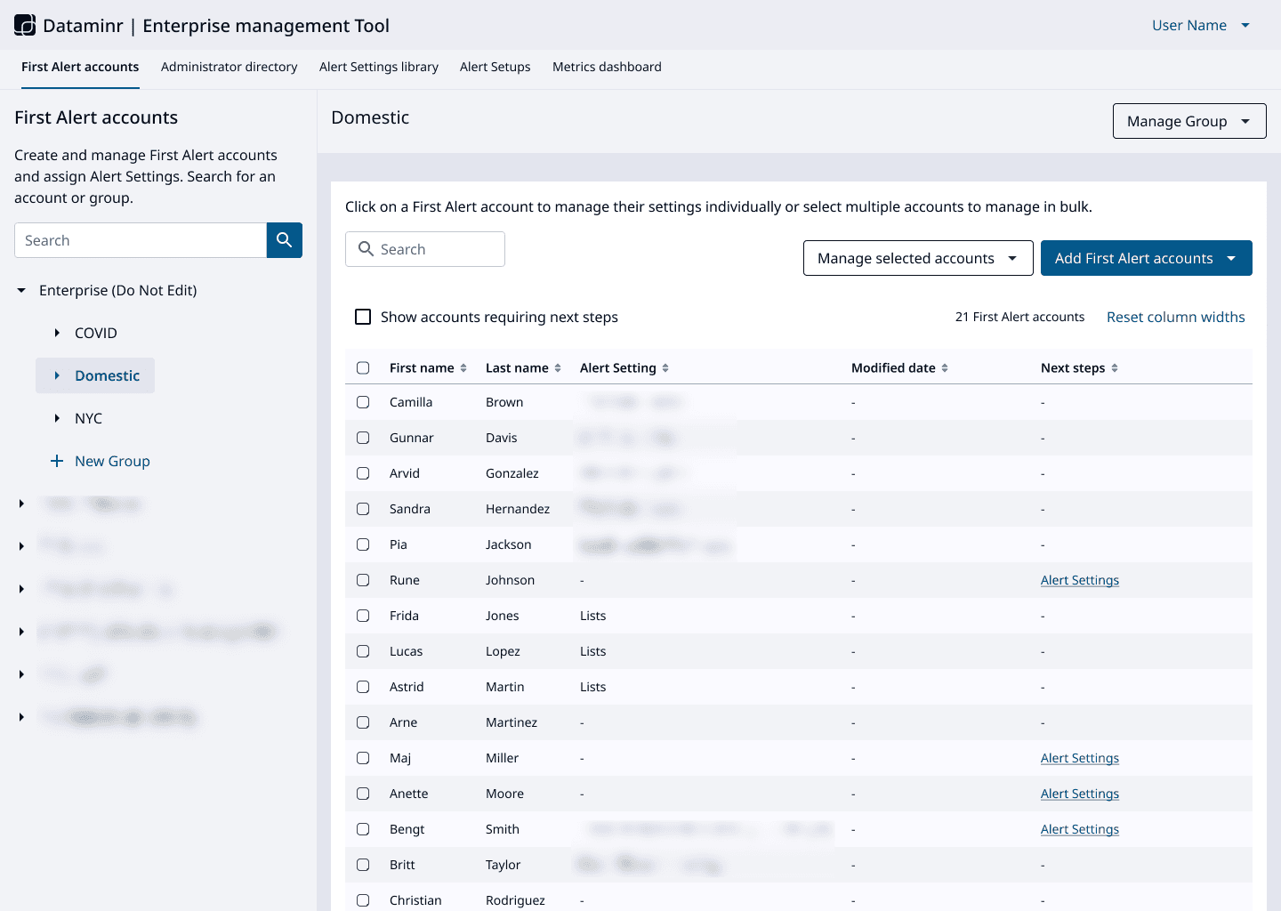Open Alert Settings link for Anette Moore

point(1080,794)
